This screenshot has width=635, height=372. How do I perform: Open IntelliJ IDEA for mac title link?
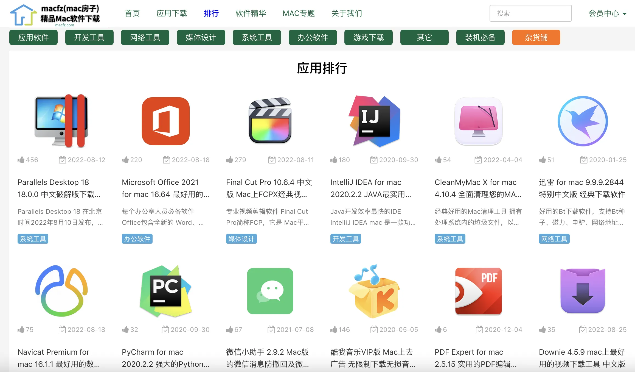point(371,188)
